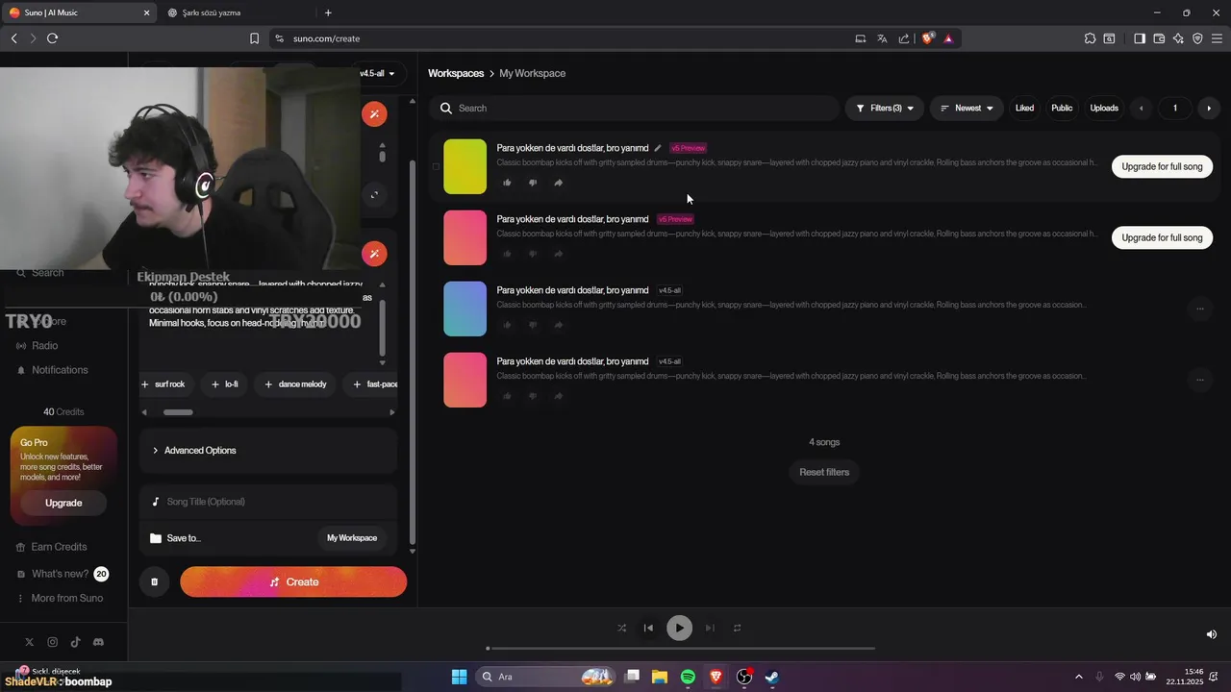The width and height of the screenshot is (1231, 692).
Task: Add the lo-fi style tag
Action: point(224,384)
